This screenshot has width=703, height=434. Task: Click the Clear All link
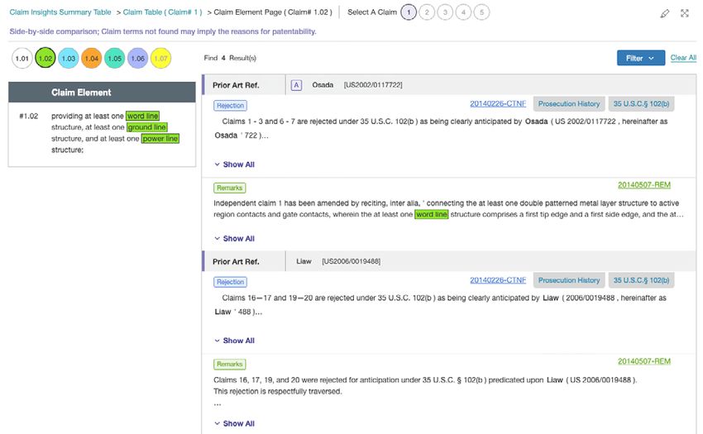[683, 57]
